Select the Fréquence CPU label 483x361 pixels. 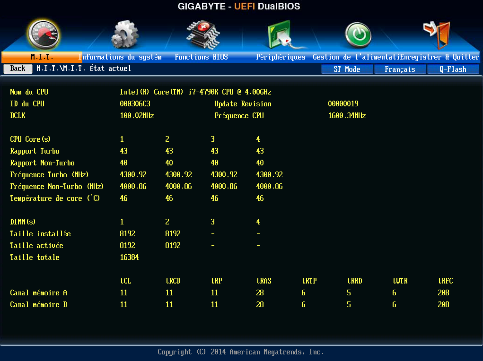coord(239,116)
